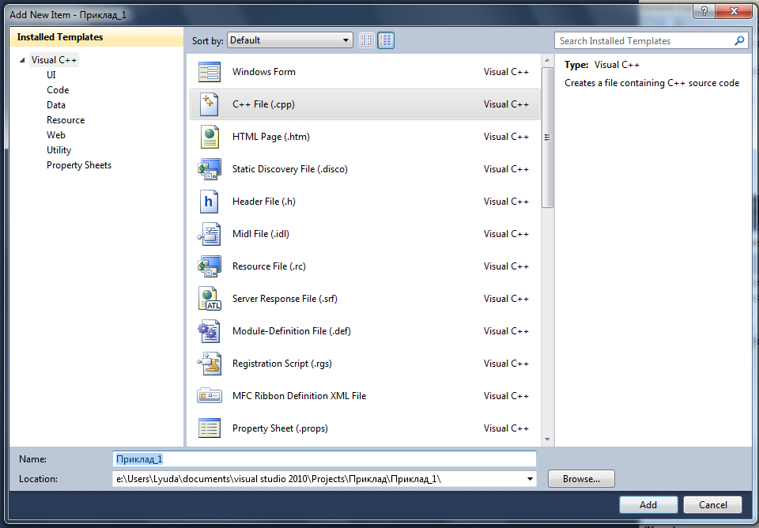Open the Sort by dropdown
The height and width of the screenshot is (528, 759).
pyautogui.click(x=290, y=40)
